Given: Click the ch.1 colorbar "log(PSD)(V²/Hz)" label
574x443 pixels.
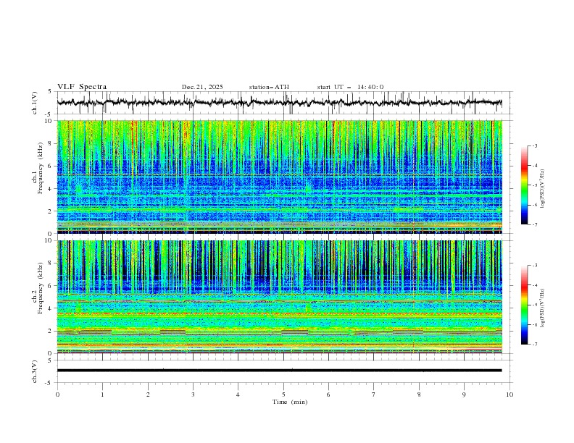Looking at the screenshot, I should click(x=543, y=188).
